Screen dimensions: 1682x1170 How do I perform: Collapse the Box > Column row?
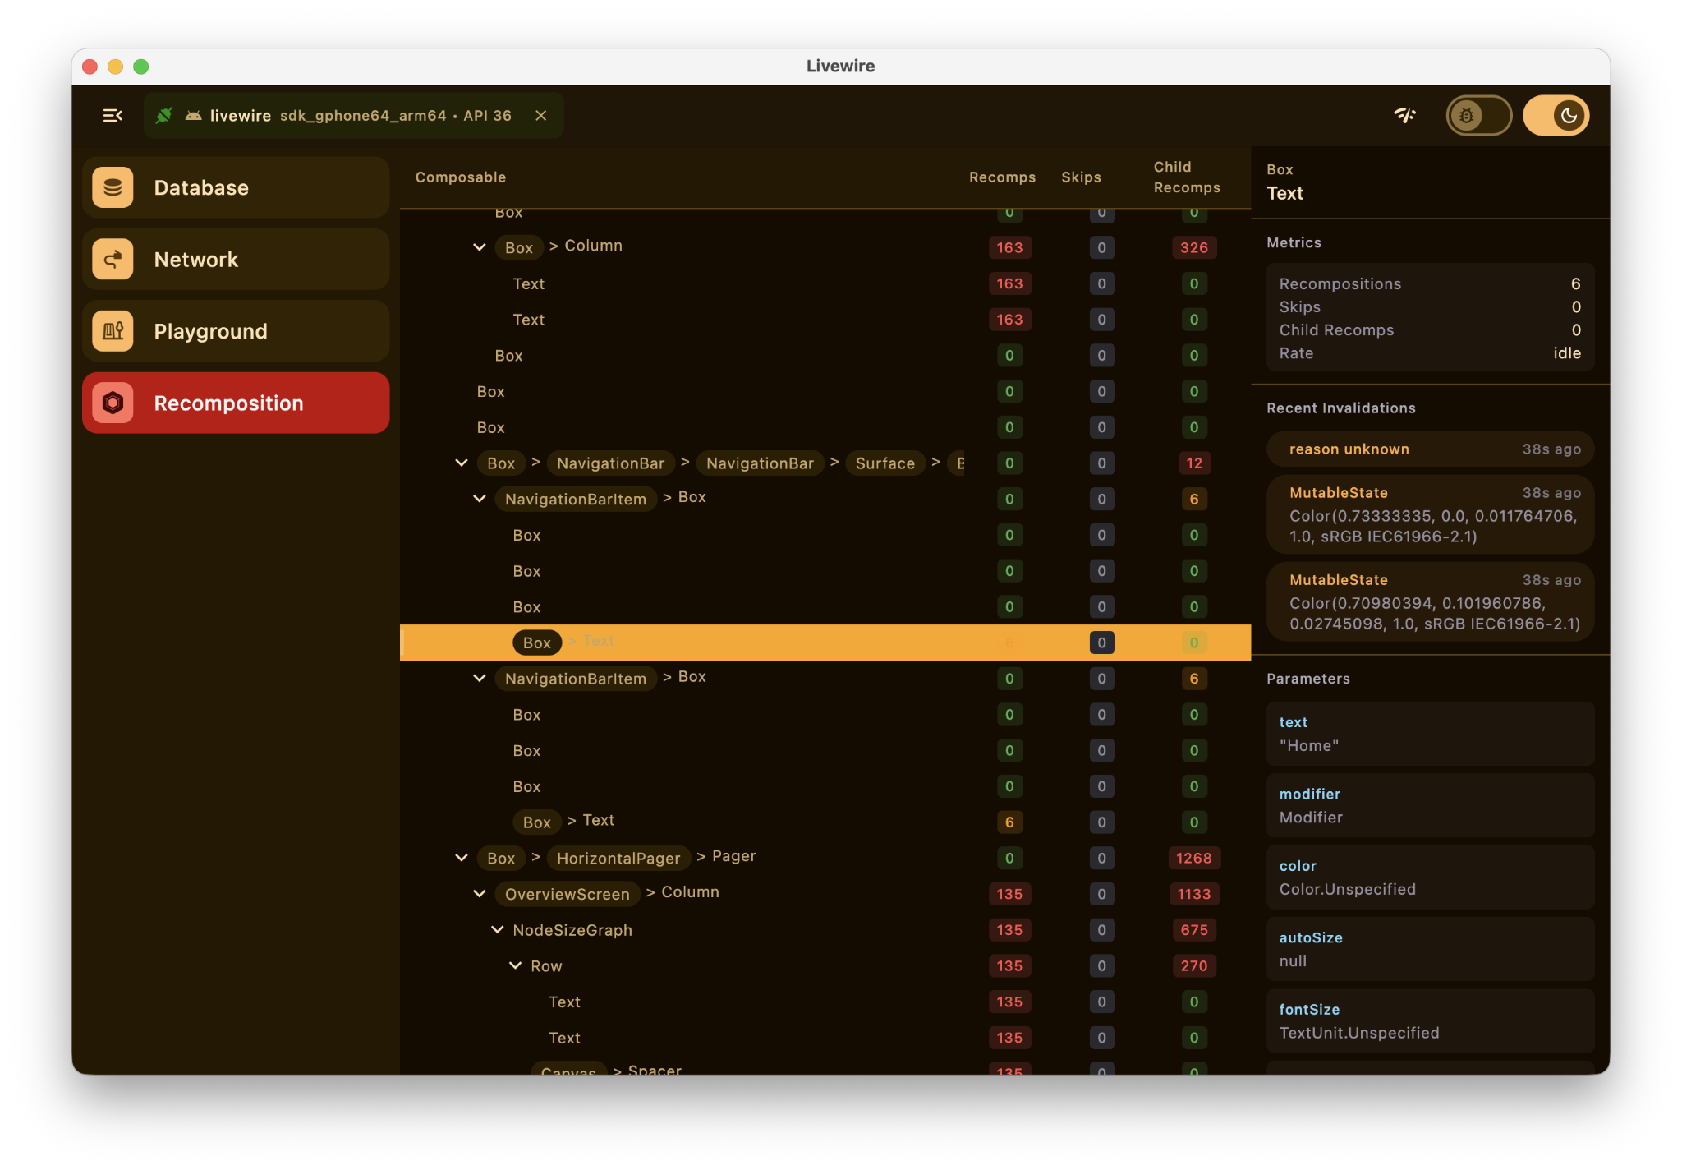[x=480, y=247]
